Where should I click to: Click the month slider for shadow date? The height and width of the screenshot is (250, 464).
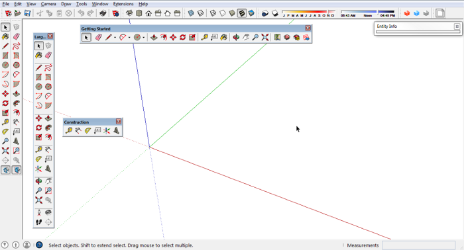pyautogui.click(x=309, y=13)
